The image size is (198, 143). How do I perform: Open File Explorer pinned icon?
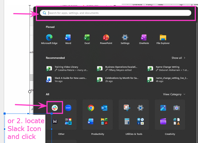(x=163, y=39)
